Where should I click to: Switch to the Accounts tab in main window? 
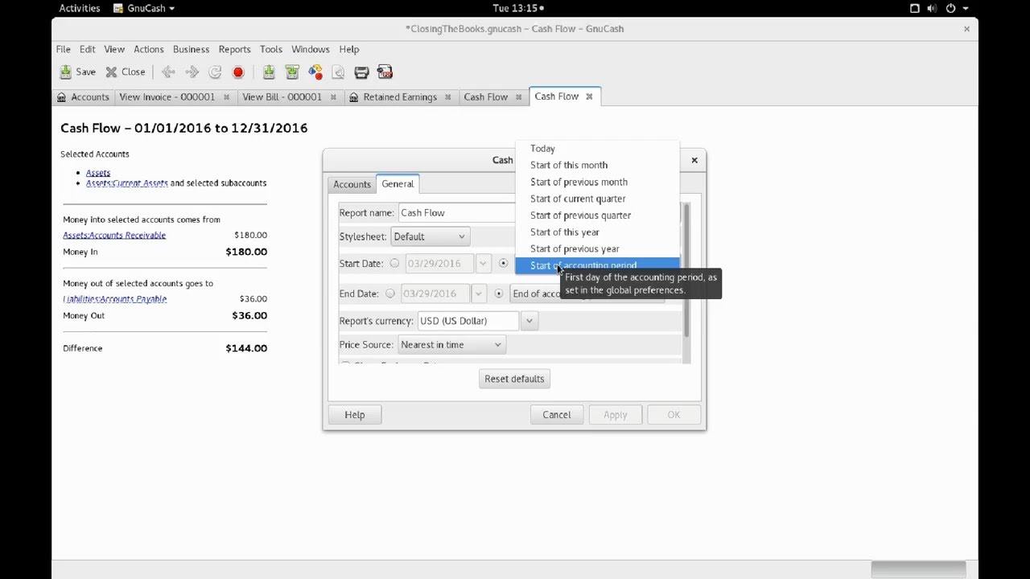pyautogui.click(x=83, y=97)
